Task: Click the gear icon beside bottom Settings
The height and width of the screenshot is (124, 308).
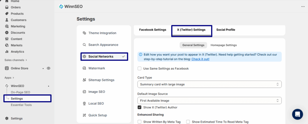Action: [x=7, y=118]
